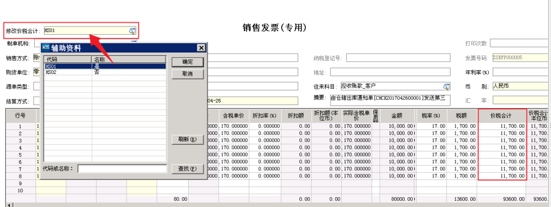
Task: Click the 年利率(%) input field
Action: 521,72
